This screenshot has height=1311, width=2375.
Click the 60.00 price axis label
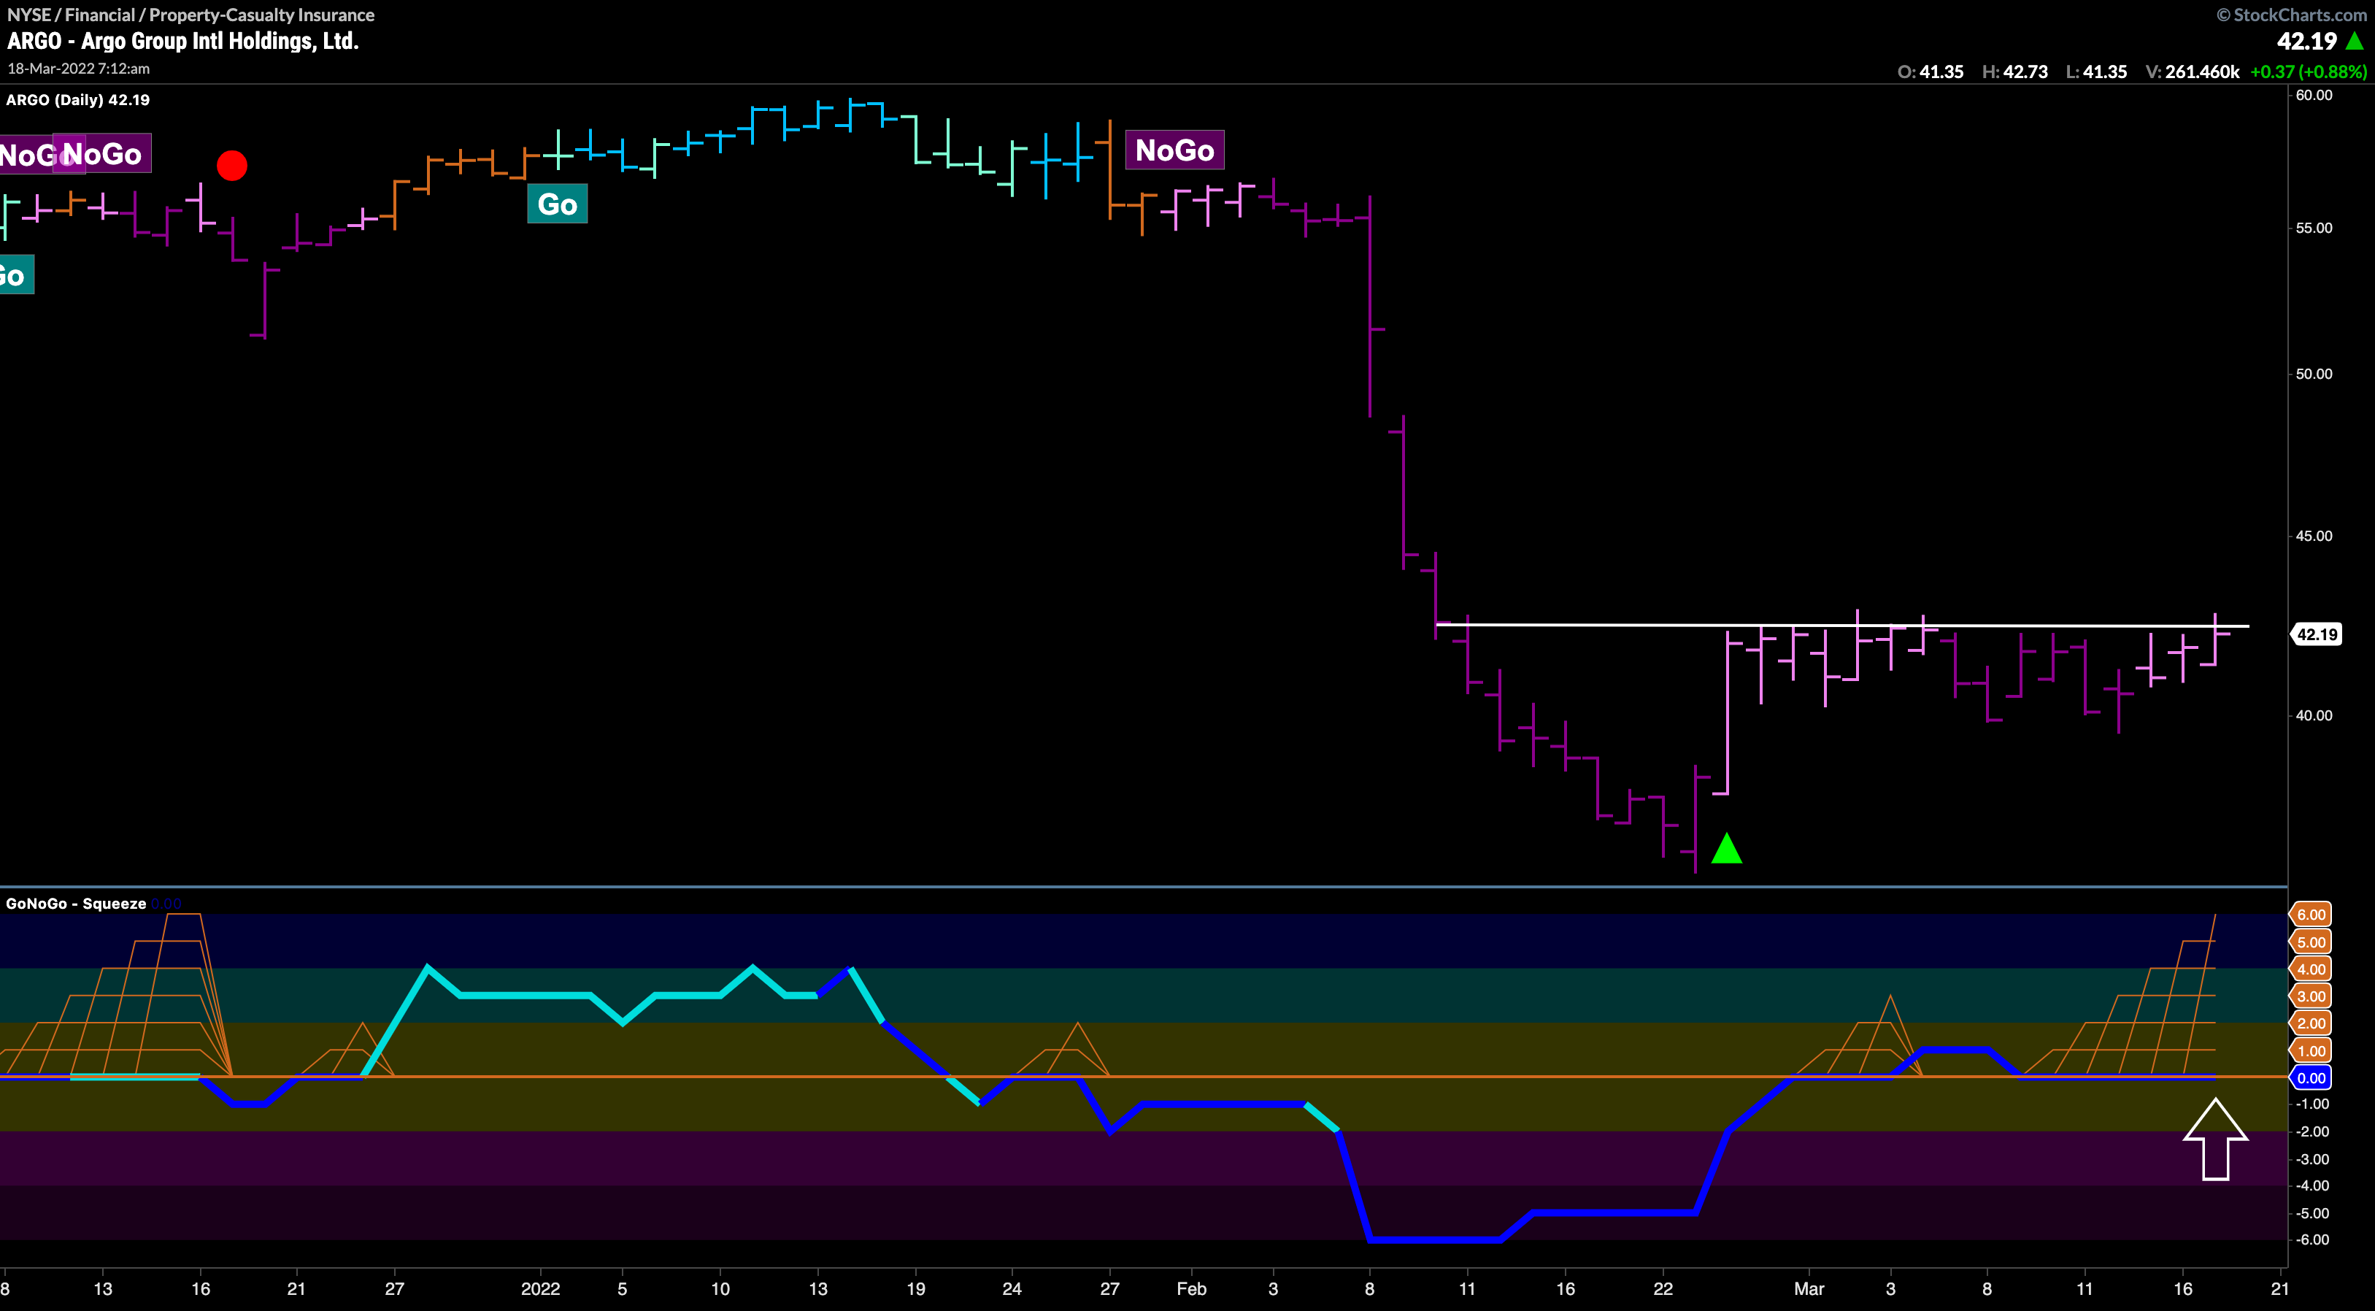tap(2314, 95)
